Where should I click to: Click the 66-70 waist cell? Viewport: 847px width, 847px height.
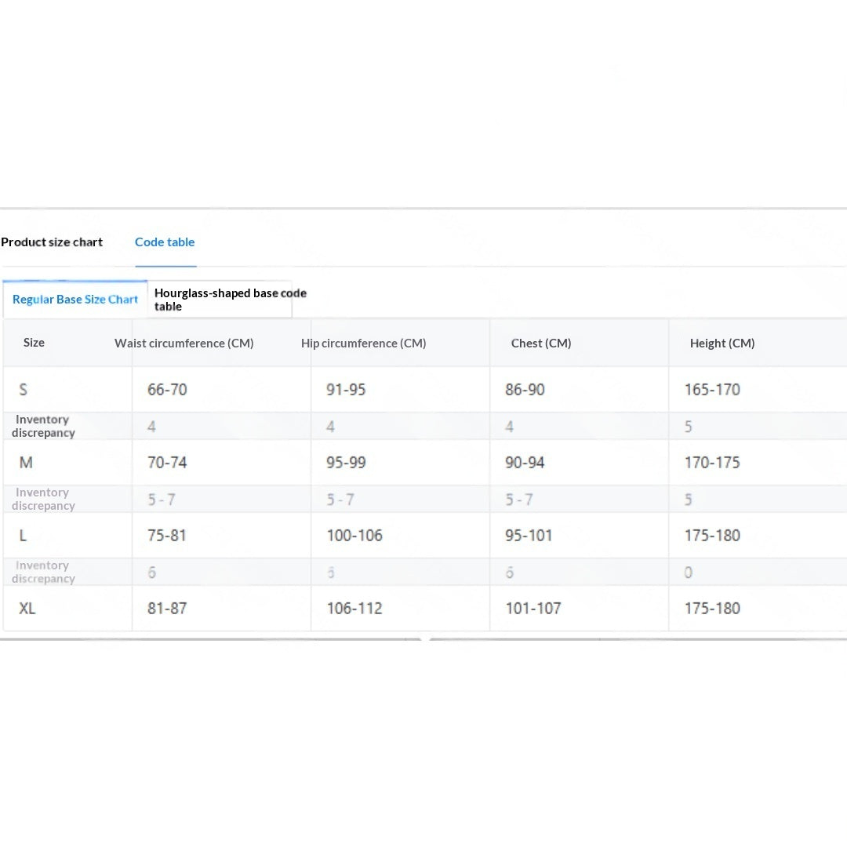point(167,390)
